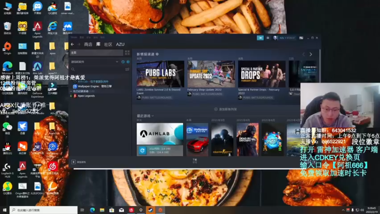Screen dimensions: 380x214
Task: Collapse the 无已记录活动 category
Action: coord(71,91)
